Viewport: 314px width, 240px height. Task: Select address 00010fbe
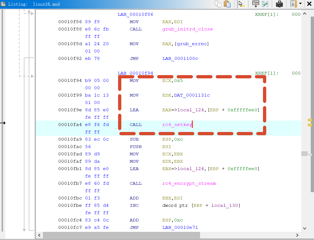coord(70,205)
